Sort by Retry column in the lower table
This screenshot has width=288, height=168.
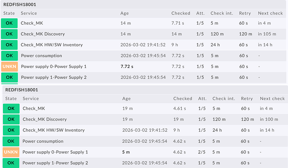click(x=247, y=98)
